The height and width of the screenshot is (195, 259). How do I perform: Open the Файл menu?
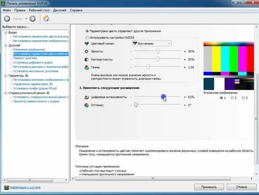[x=7, y=10]
